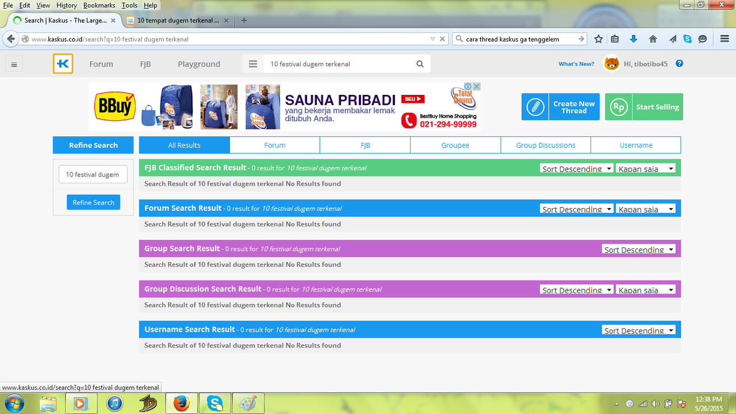Switch to the Group Discussions tab
This screenshot has width=736, height=414.
point(545,145)
